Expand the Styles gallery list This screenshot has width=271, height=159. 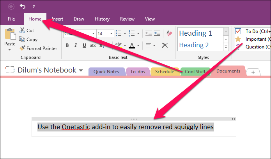226,47
